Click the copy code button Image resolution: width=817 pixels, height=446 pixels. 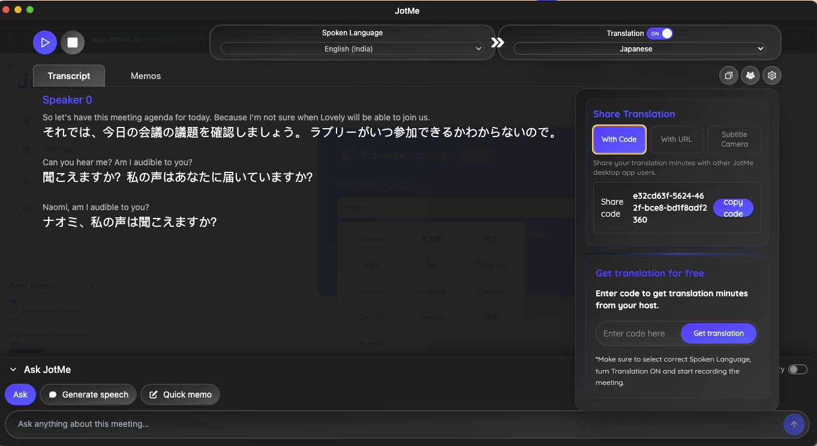[733, 208]
